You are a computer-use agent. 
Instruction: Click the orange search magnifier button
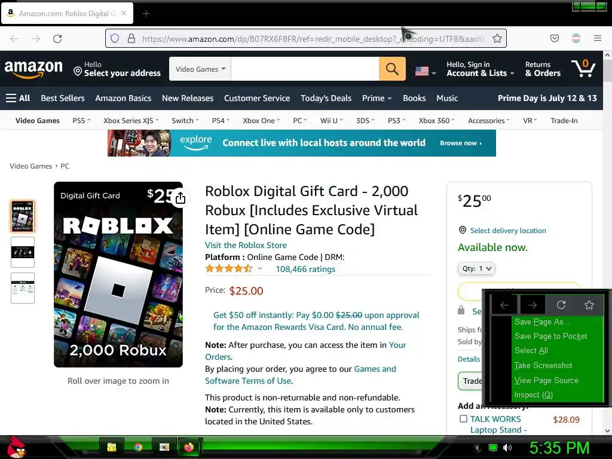392,69
